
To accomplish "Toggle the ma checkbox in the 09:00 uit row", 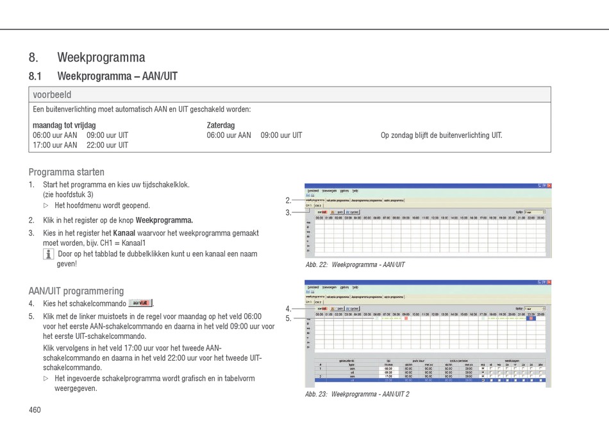I will click(x=483, y=372).
